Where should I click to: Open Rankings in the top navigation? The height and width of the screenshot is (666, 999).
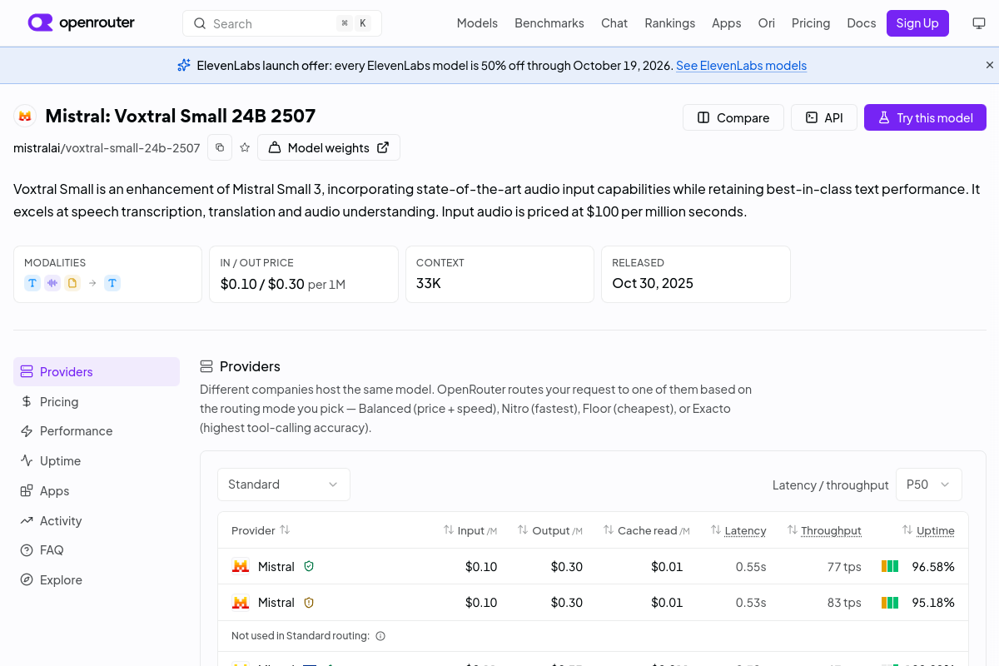(x=670, y=23)
